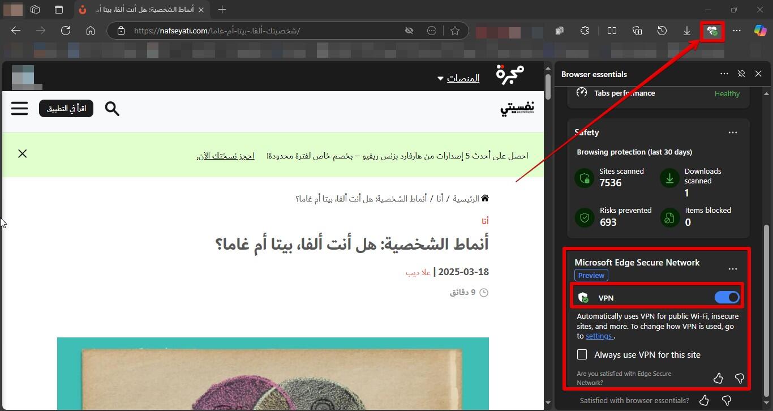Click the Downloads arrow icon
Viewport: 773px width, 411px height.
(686, 31)
